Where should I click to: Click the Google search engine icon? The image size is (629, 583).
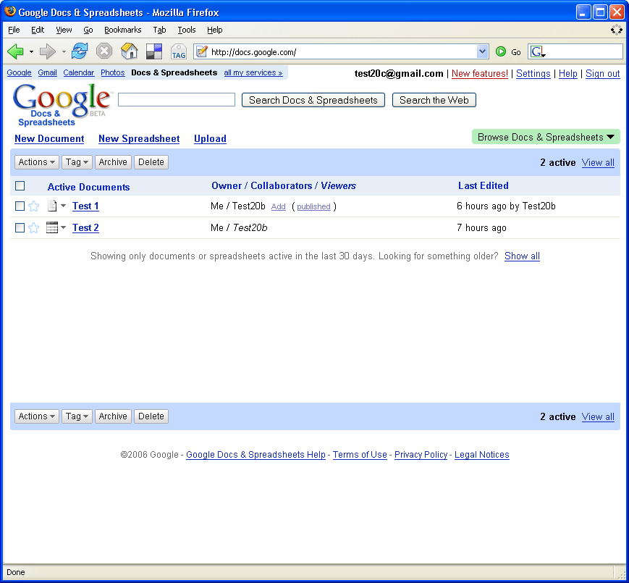pyautogui.click(x=537, y=51)
